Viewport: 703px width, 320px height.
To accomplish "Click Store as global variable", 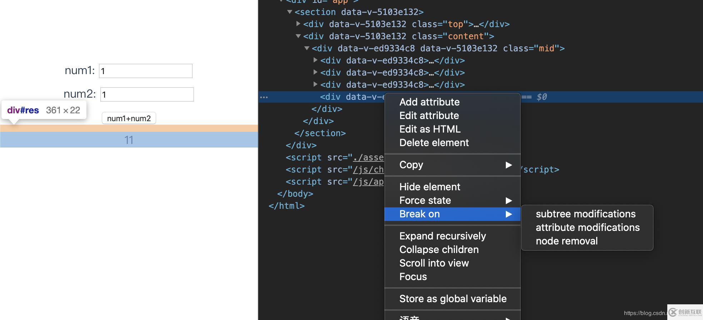I will (x=453, y=299).
